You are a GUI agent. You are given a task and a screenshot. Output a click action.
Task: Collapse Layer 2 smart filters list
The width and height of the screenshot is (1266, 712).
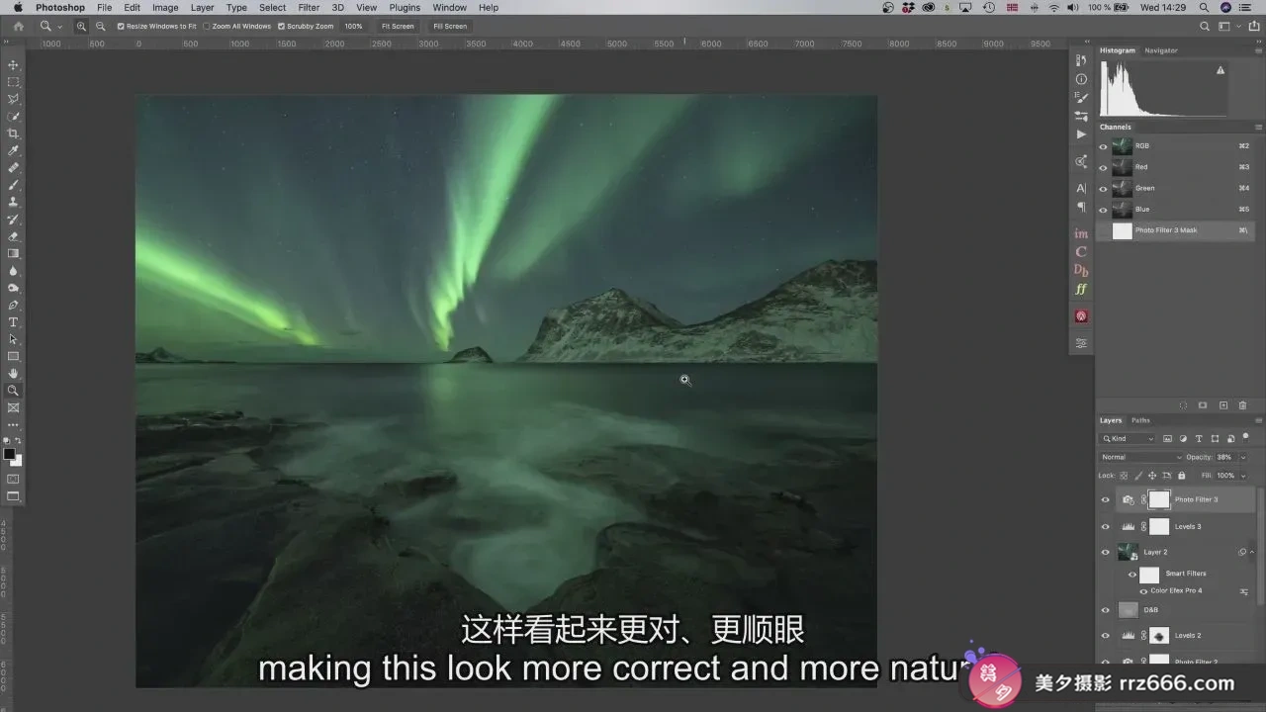(x=1252, y=552)
